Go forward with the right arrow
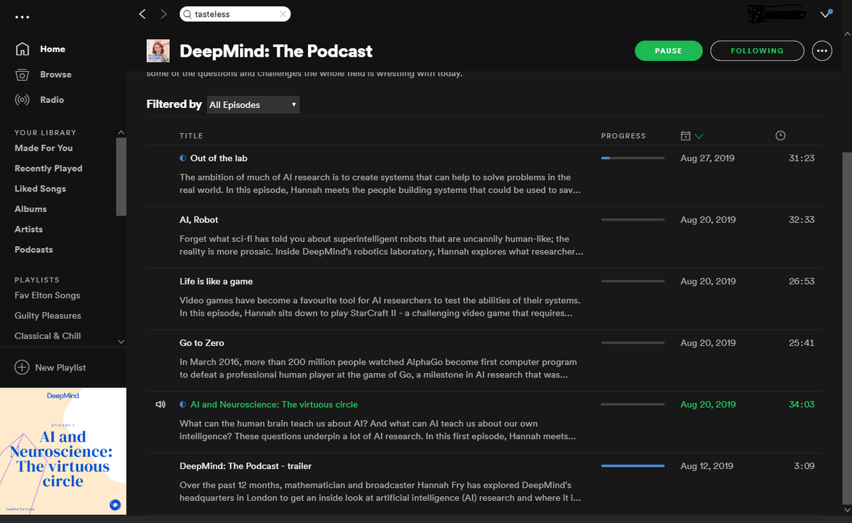Viewport: 852px width, 523px height. (164, 13)
